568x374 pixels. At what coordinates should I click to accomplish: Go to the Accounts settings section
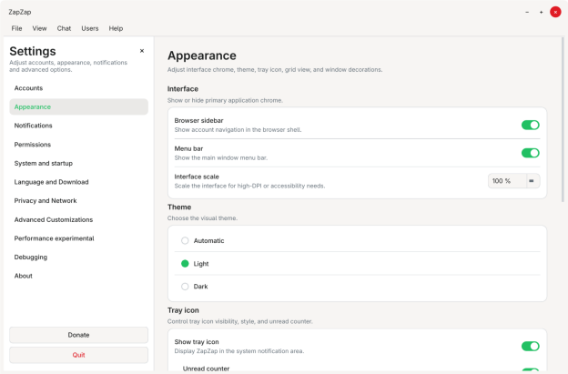click(x=78, y=88)
